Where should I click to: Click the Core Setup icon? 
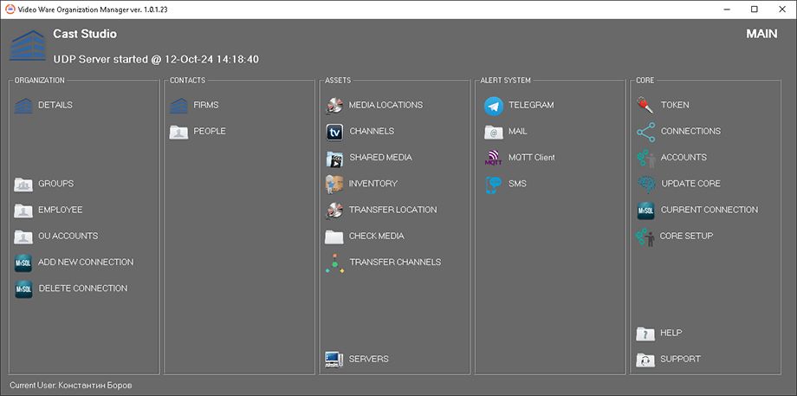pos(645,237)
